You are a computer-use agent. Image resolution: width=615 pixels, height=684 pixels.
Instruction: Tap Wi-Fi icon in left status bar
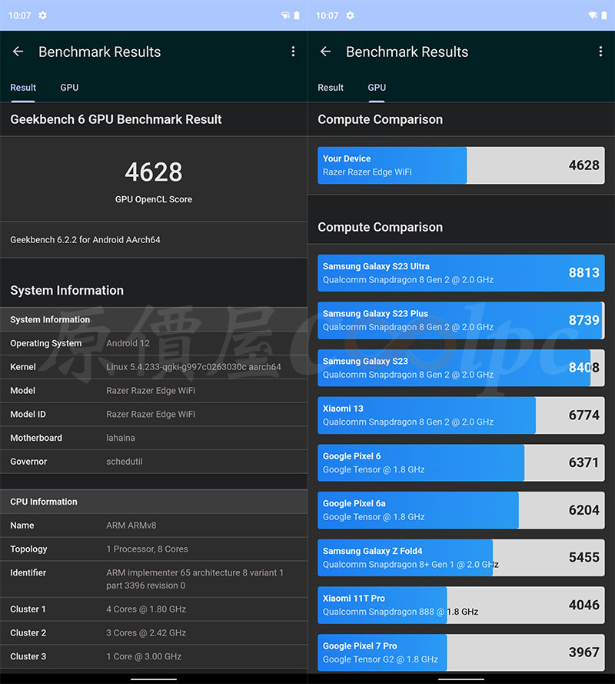point(285,15)
